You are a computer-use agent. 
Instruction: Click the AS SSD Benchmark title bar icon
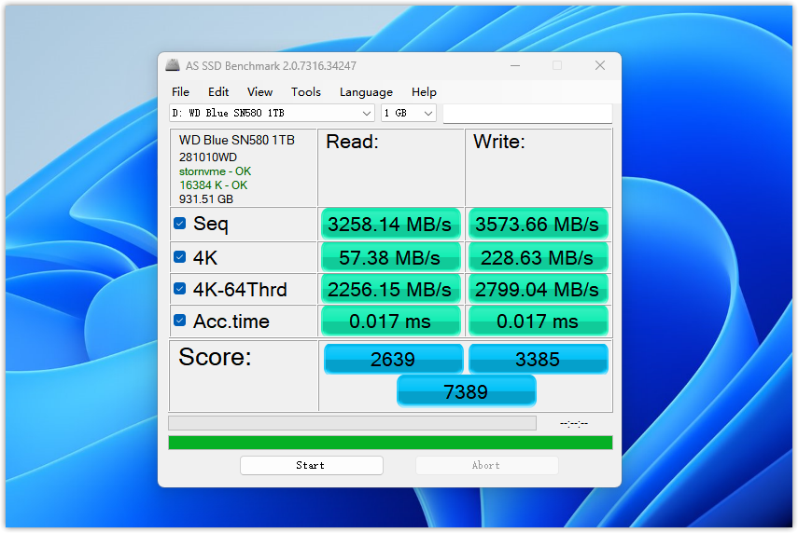click(173, 66)
